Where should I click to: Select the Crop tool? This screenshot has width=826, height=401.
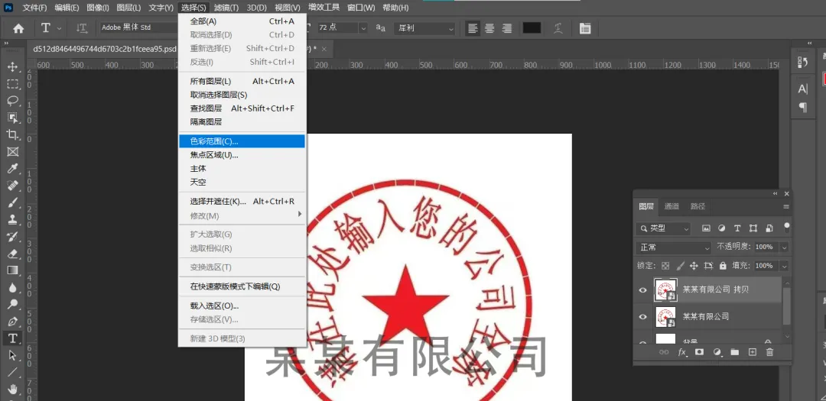click(13, 134)
